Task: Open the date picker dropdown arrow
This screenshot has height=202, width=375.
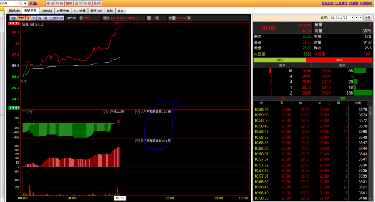Action: pyautogui.click(x=352, y=18)
